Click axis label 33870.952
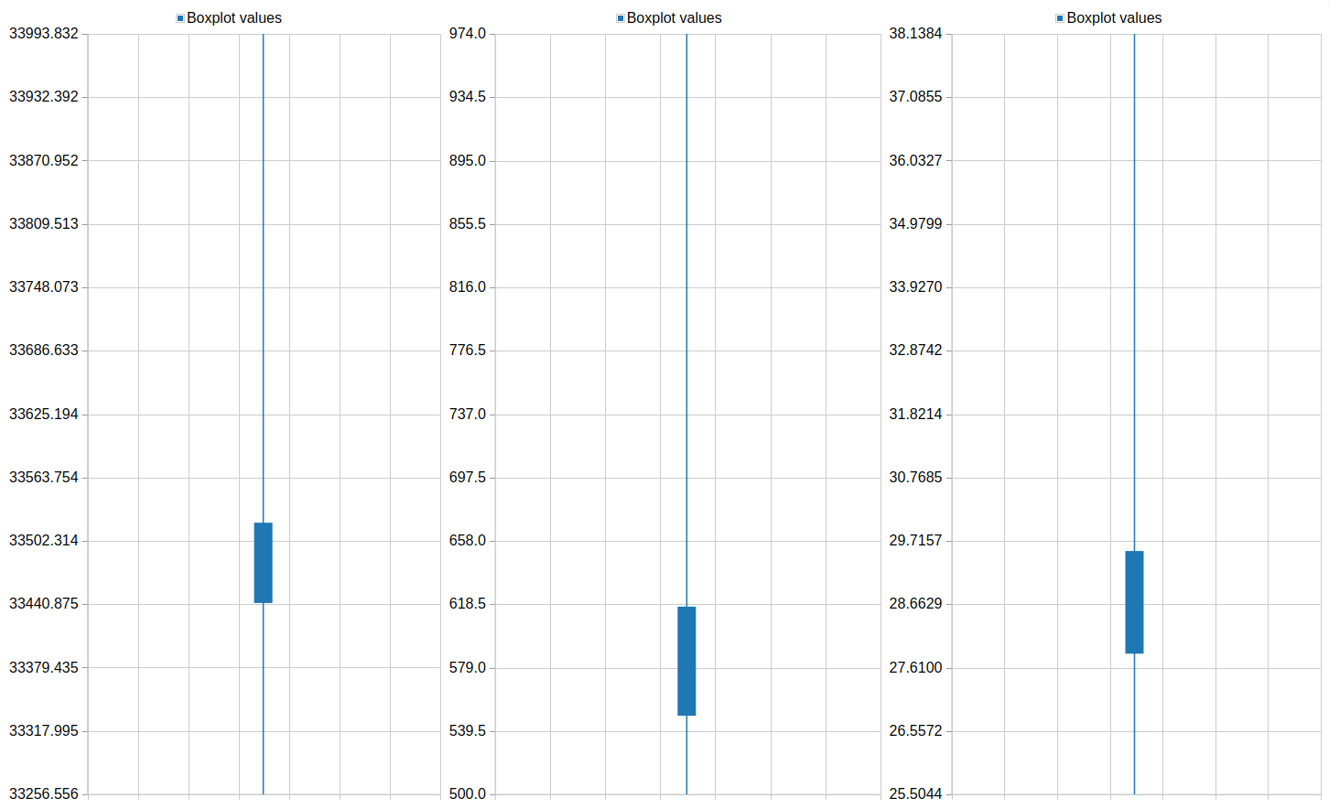The width and height of the screenshot is (1329, 809). (x=44, y=161)
